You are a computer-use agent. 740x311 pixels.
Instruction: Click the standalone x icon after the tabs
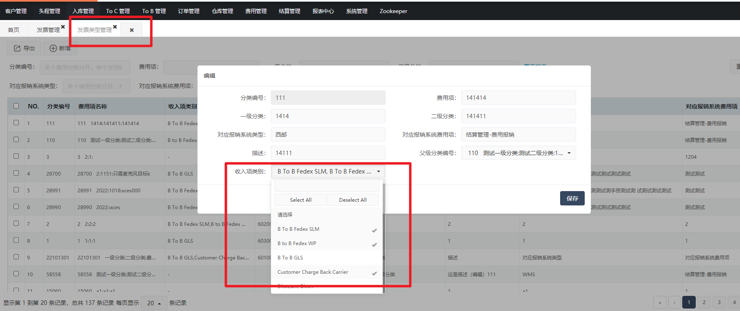(132, 30)
